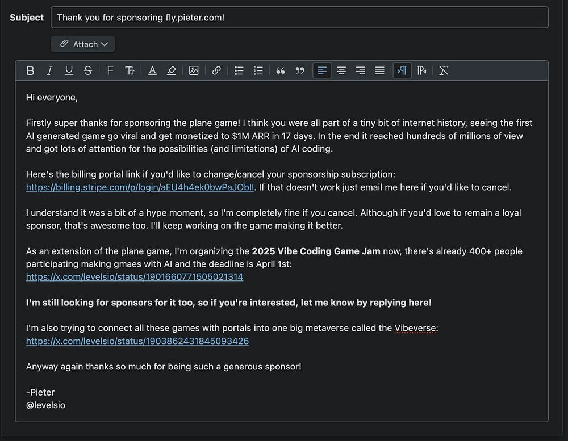Click the bold text 2025 Vibe Coding Game Jam
The width and height of the screenshot is (568, 441).
pos(316,251)
